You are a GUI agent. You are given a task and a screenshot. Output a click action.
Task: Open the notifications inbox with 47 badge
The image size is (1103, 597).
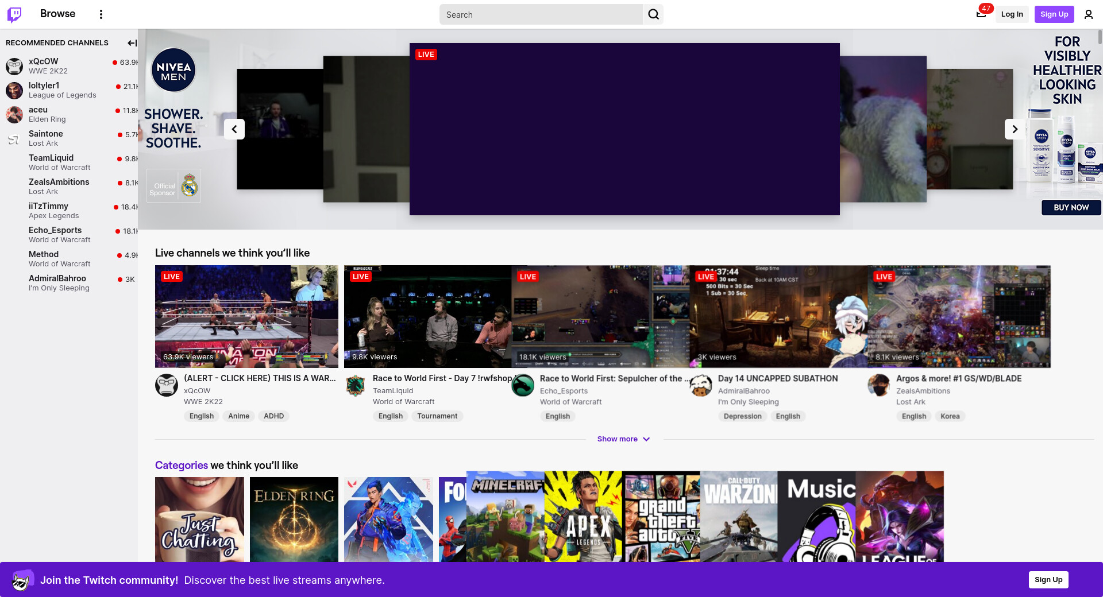[981, 14]
